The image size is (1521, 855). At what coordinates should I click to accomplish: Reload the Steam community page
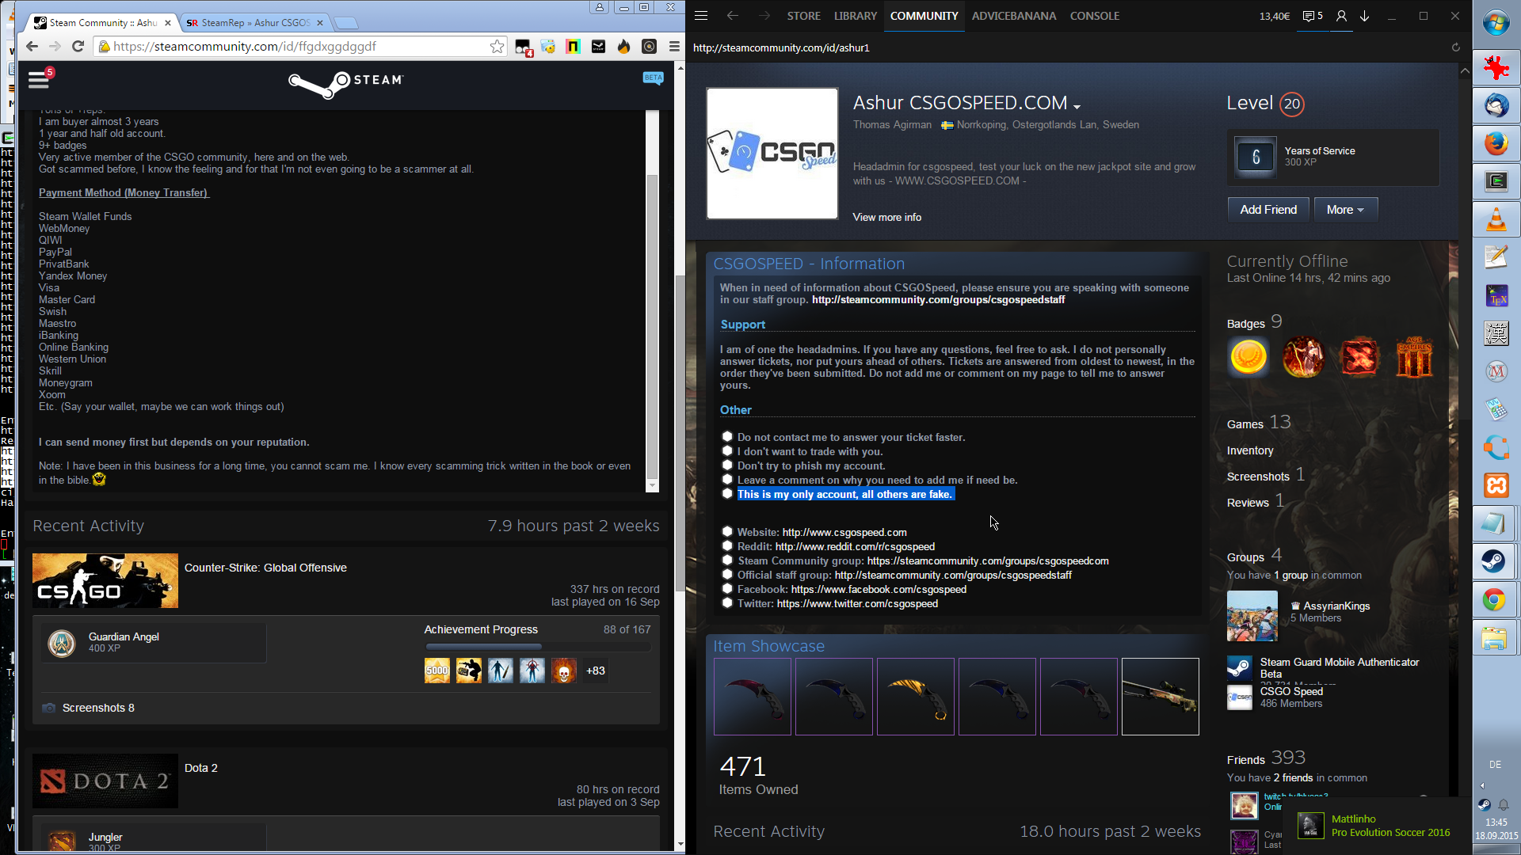[x=1455, y=47]
